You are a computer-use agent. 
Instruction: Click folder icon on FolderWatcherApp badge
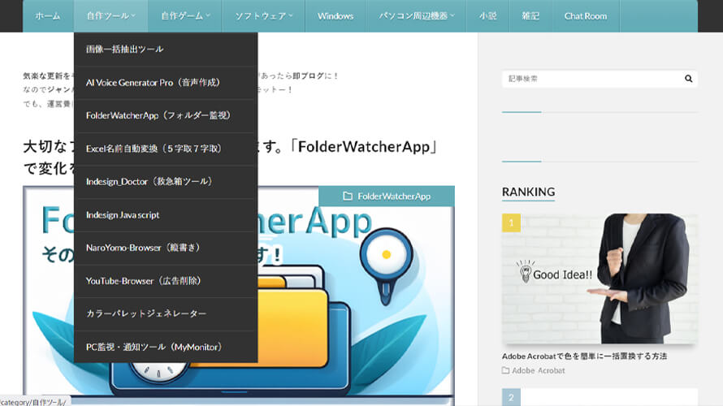coord(348,197)
